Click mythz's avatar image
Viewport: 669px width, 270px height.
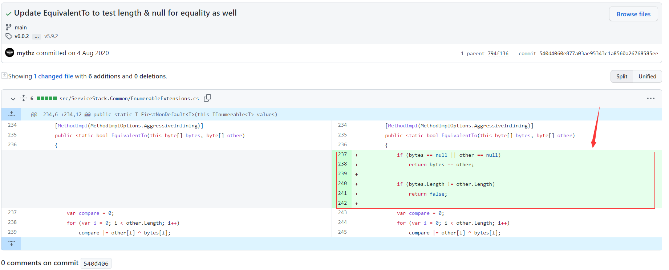pyautogui.click(x=10, y=53)
